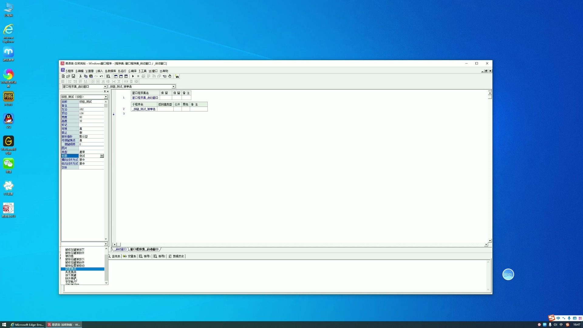Click the Find (magnifier) toolbar icon
Viewport: 583px width, 328px height.
click(108, 76)
